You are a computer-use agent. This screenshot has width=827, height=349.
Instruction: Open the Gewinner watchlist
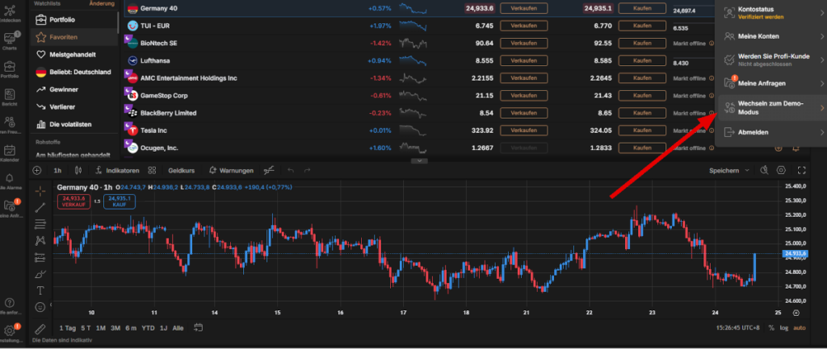coord(73,89)
